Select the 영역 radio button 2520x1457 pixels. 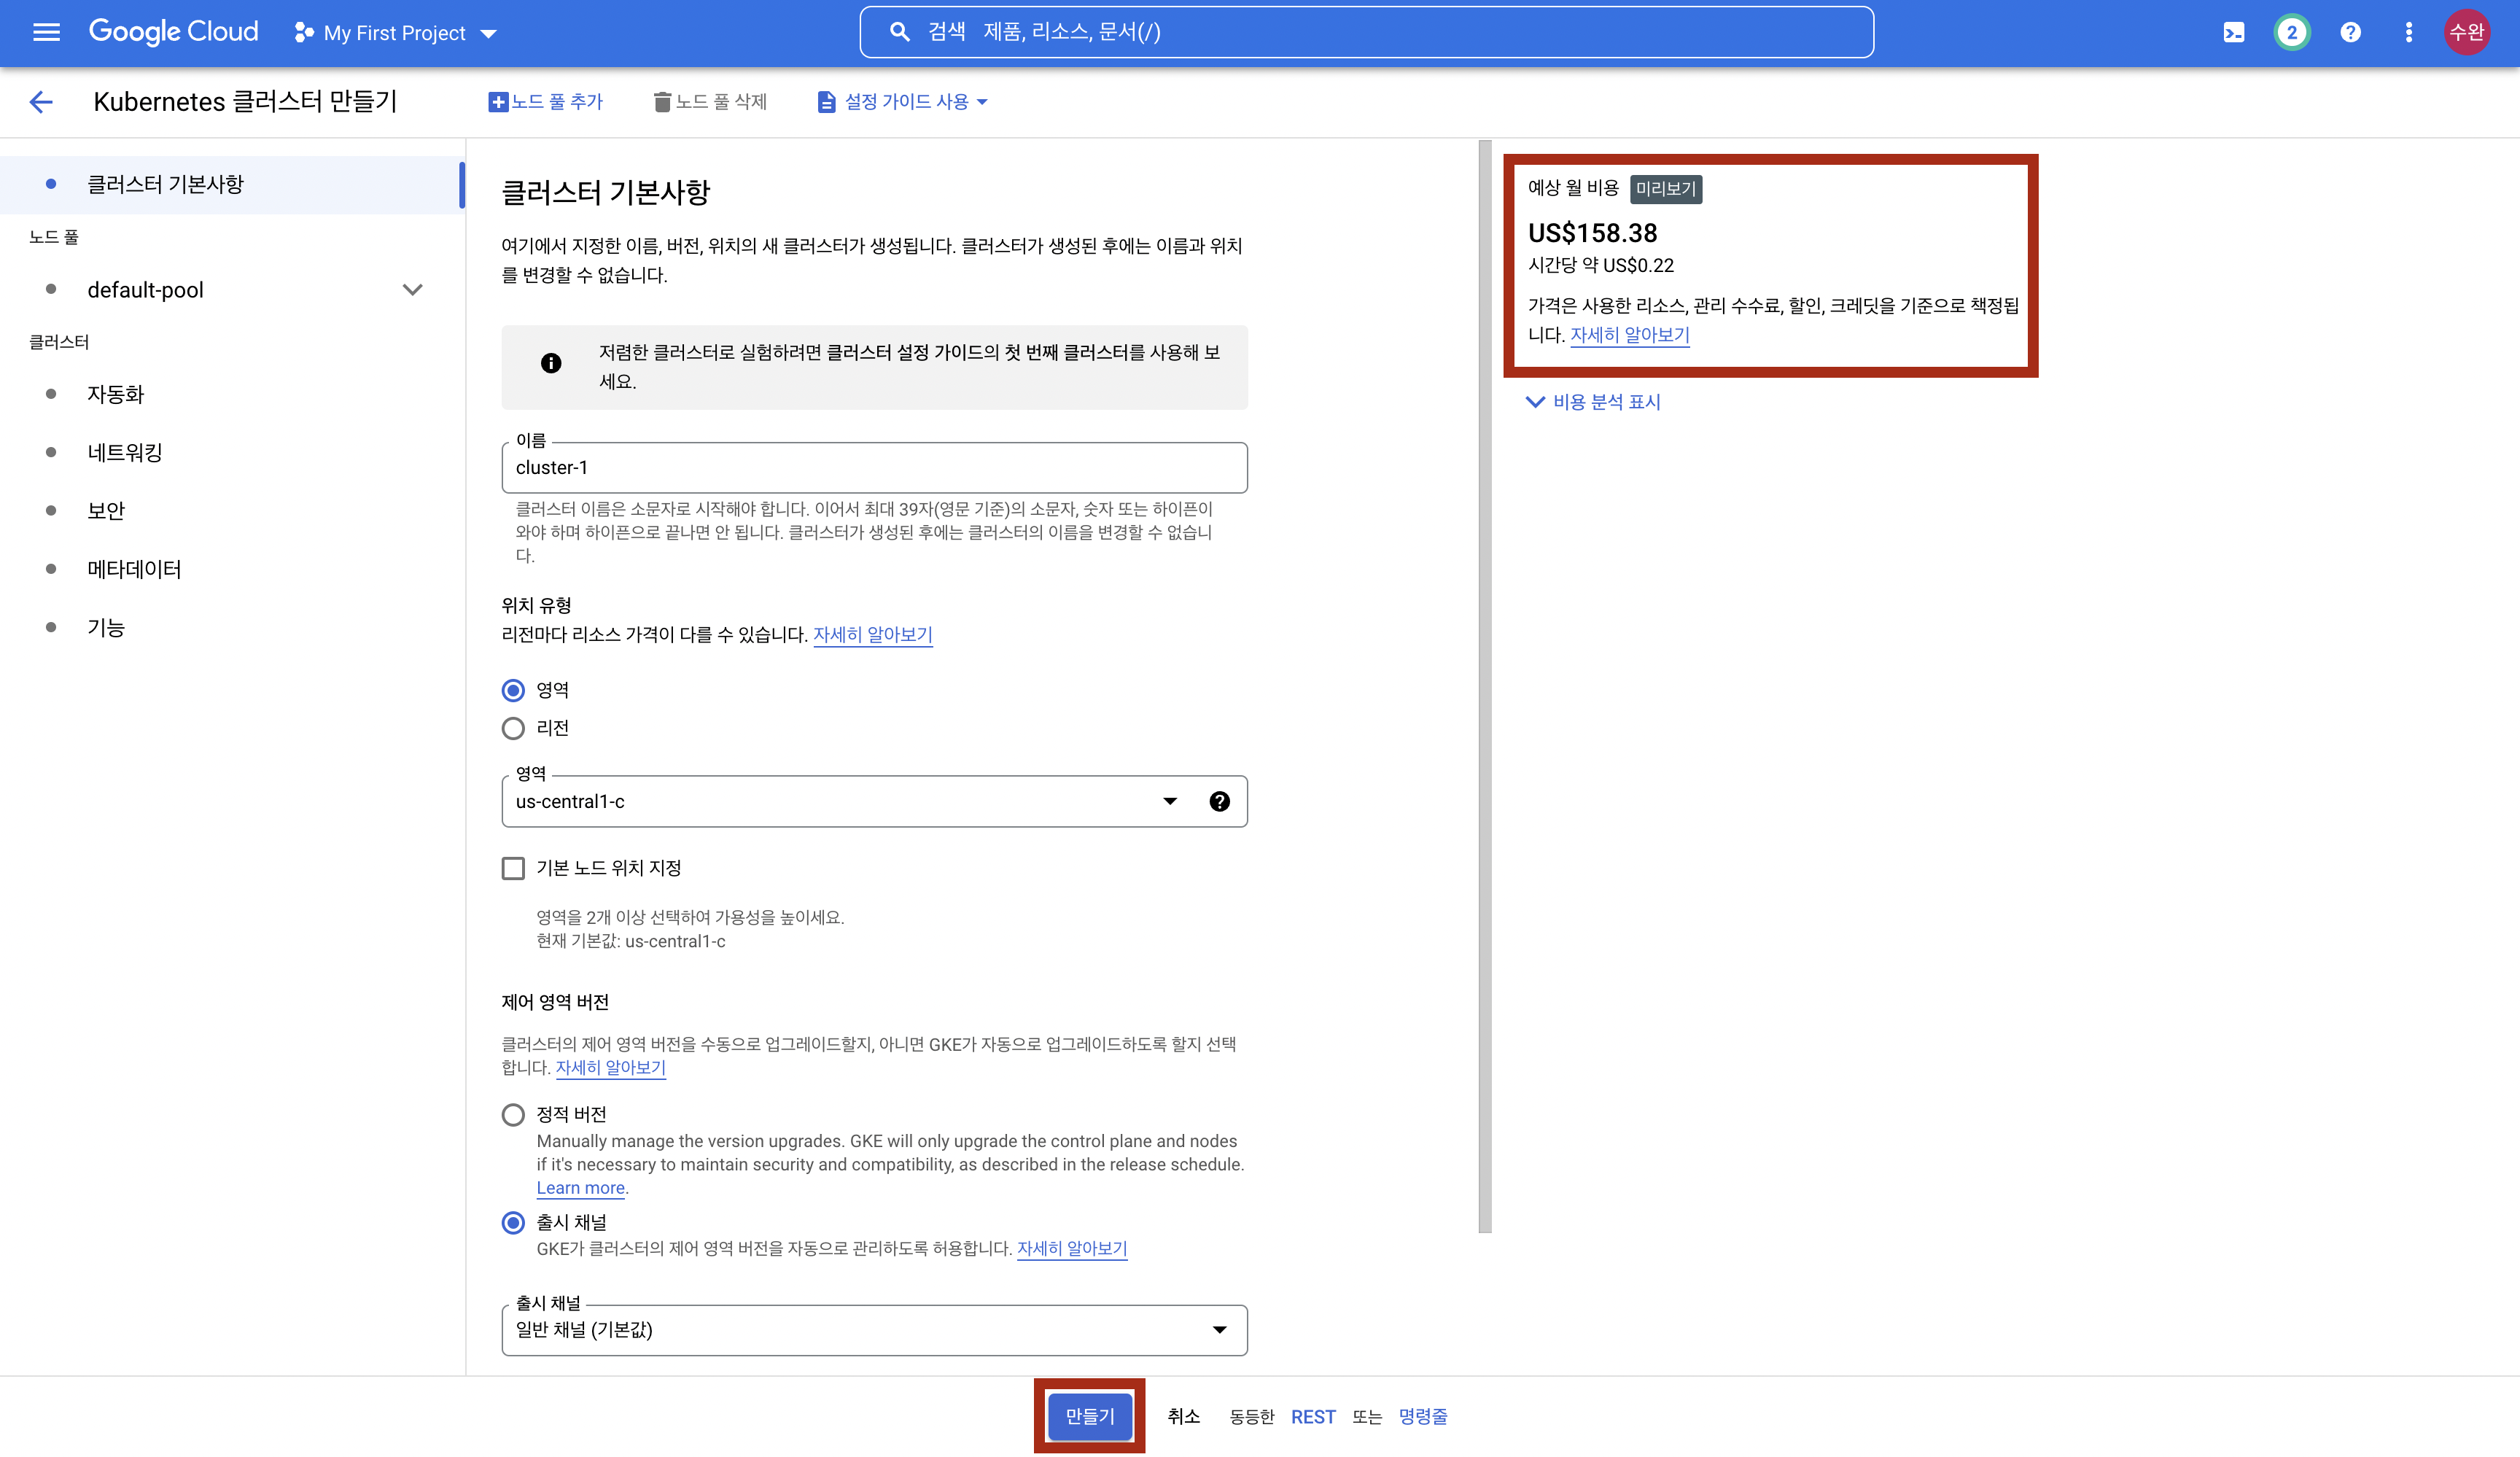513,690
